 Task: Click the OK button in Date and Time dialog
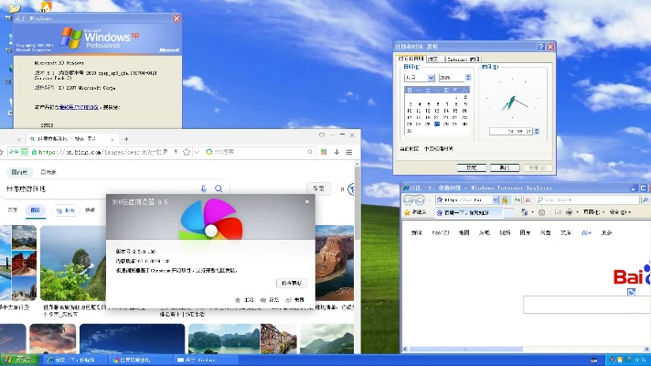tap(472, 167)
